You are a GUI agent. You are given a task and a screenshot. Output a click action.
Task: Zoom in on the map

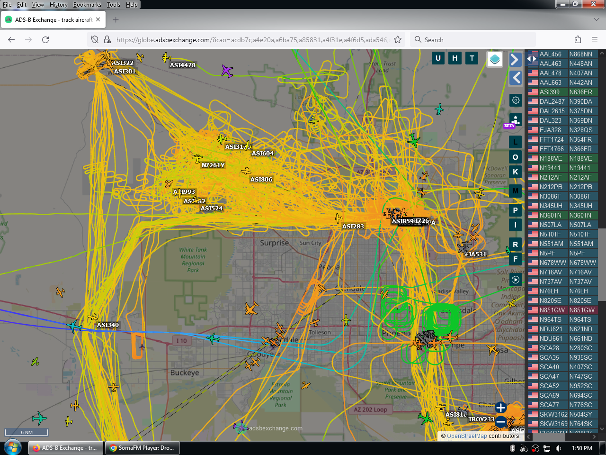click(500, 407)
